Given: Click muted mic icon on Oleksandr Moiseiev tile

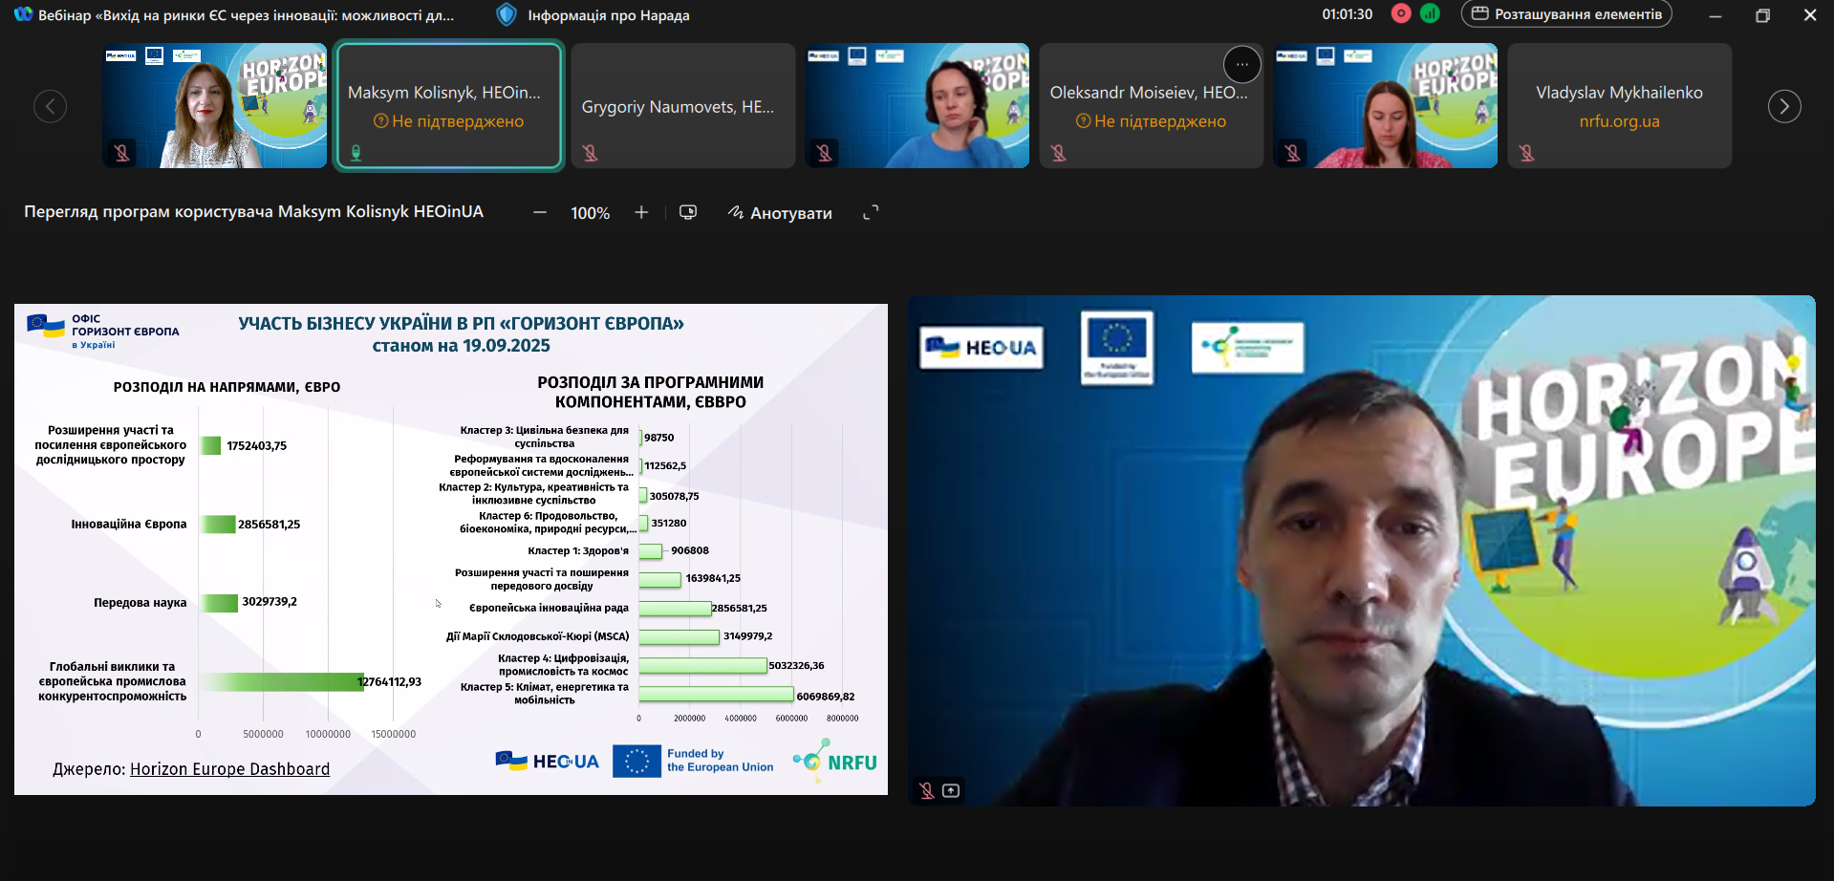Looking at the screenshot, I should point(1058,153).
